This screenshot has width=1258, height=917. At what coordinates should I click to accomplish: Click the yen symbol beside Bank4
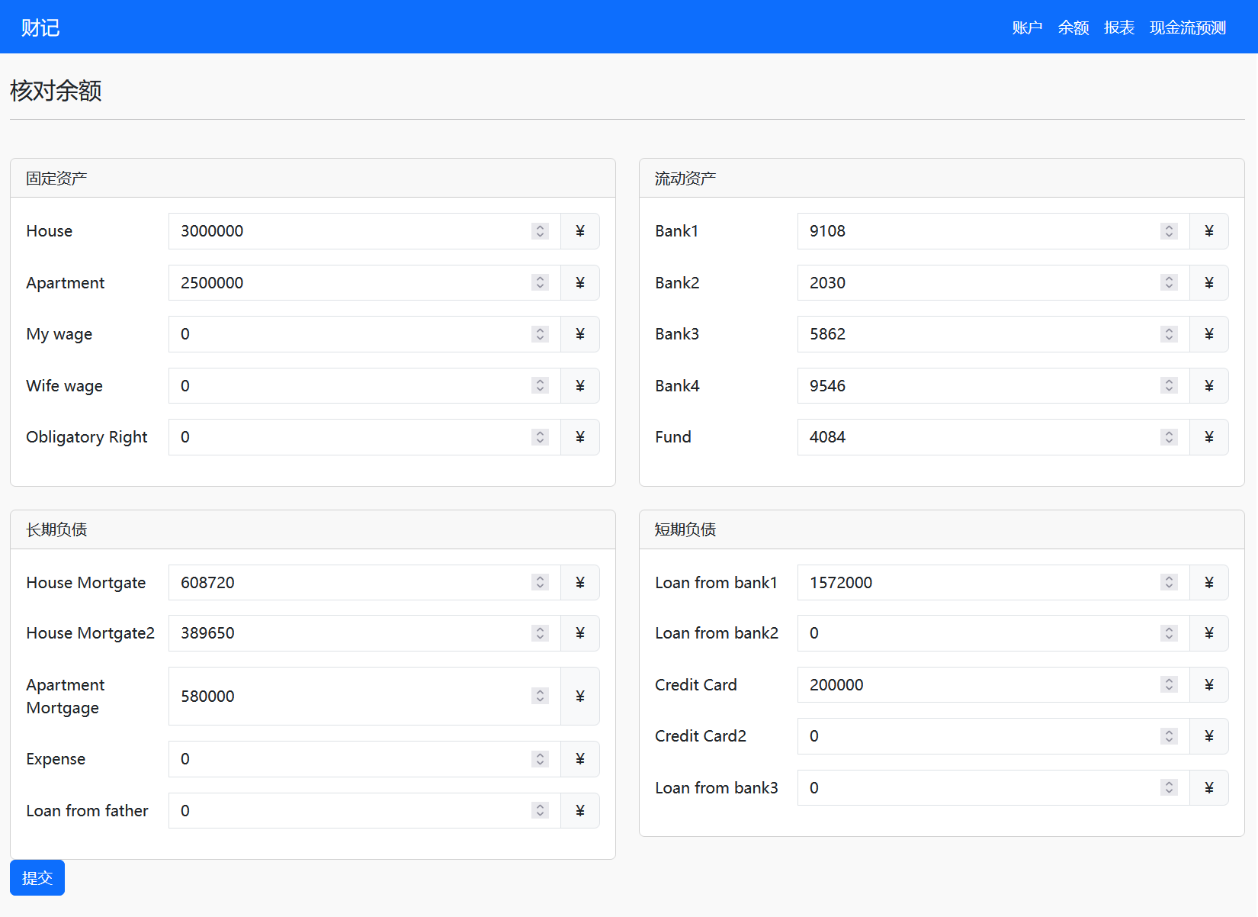point(1209,386)
